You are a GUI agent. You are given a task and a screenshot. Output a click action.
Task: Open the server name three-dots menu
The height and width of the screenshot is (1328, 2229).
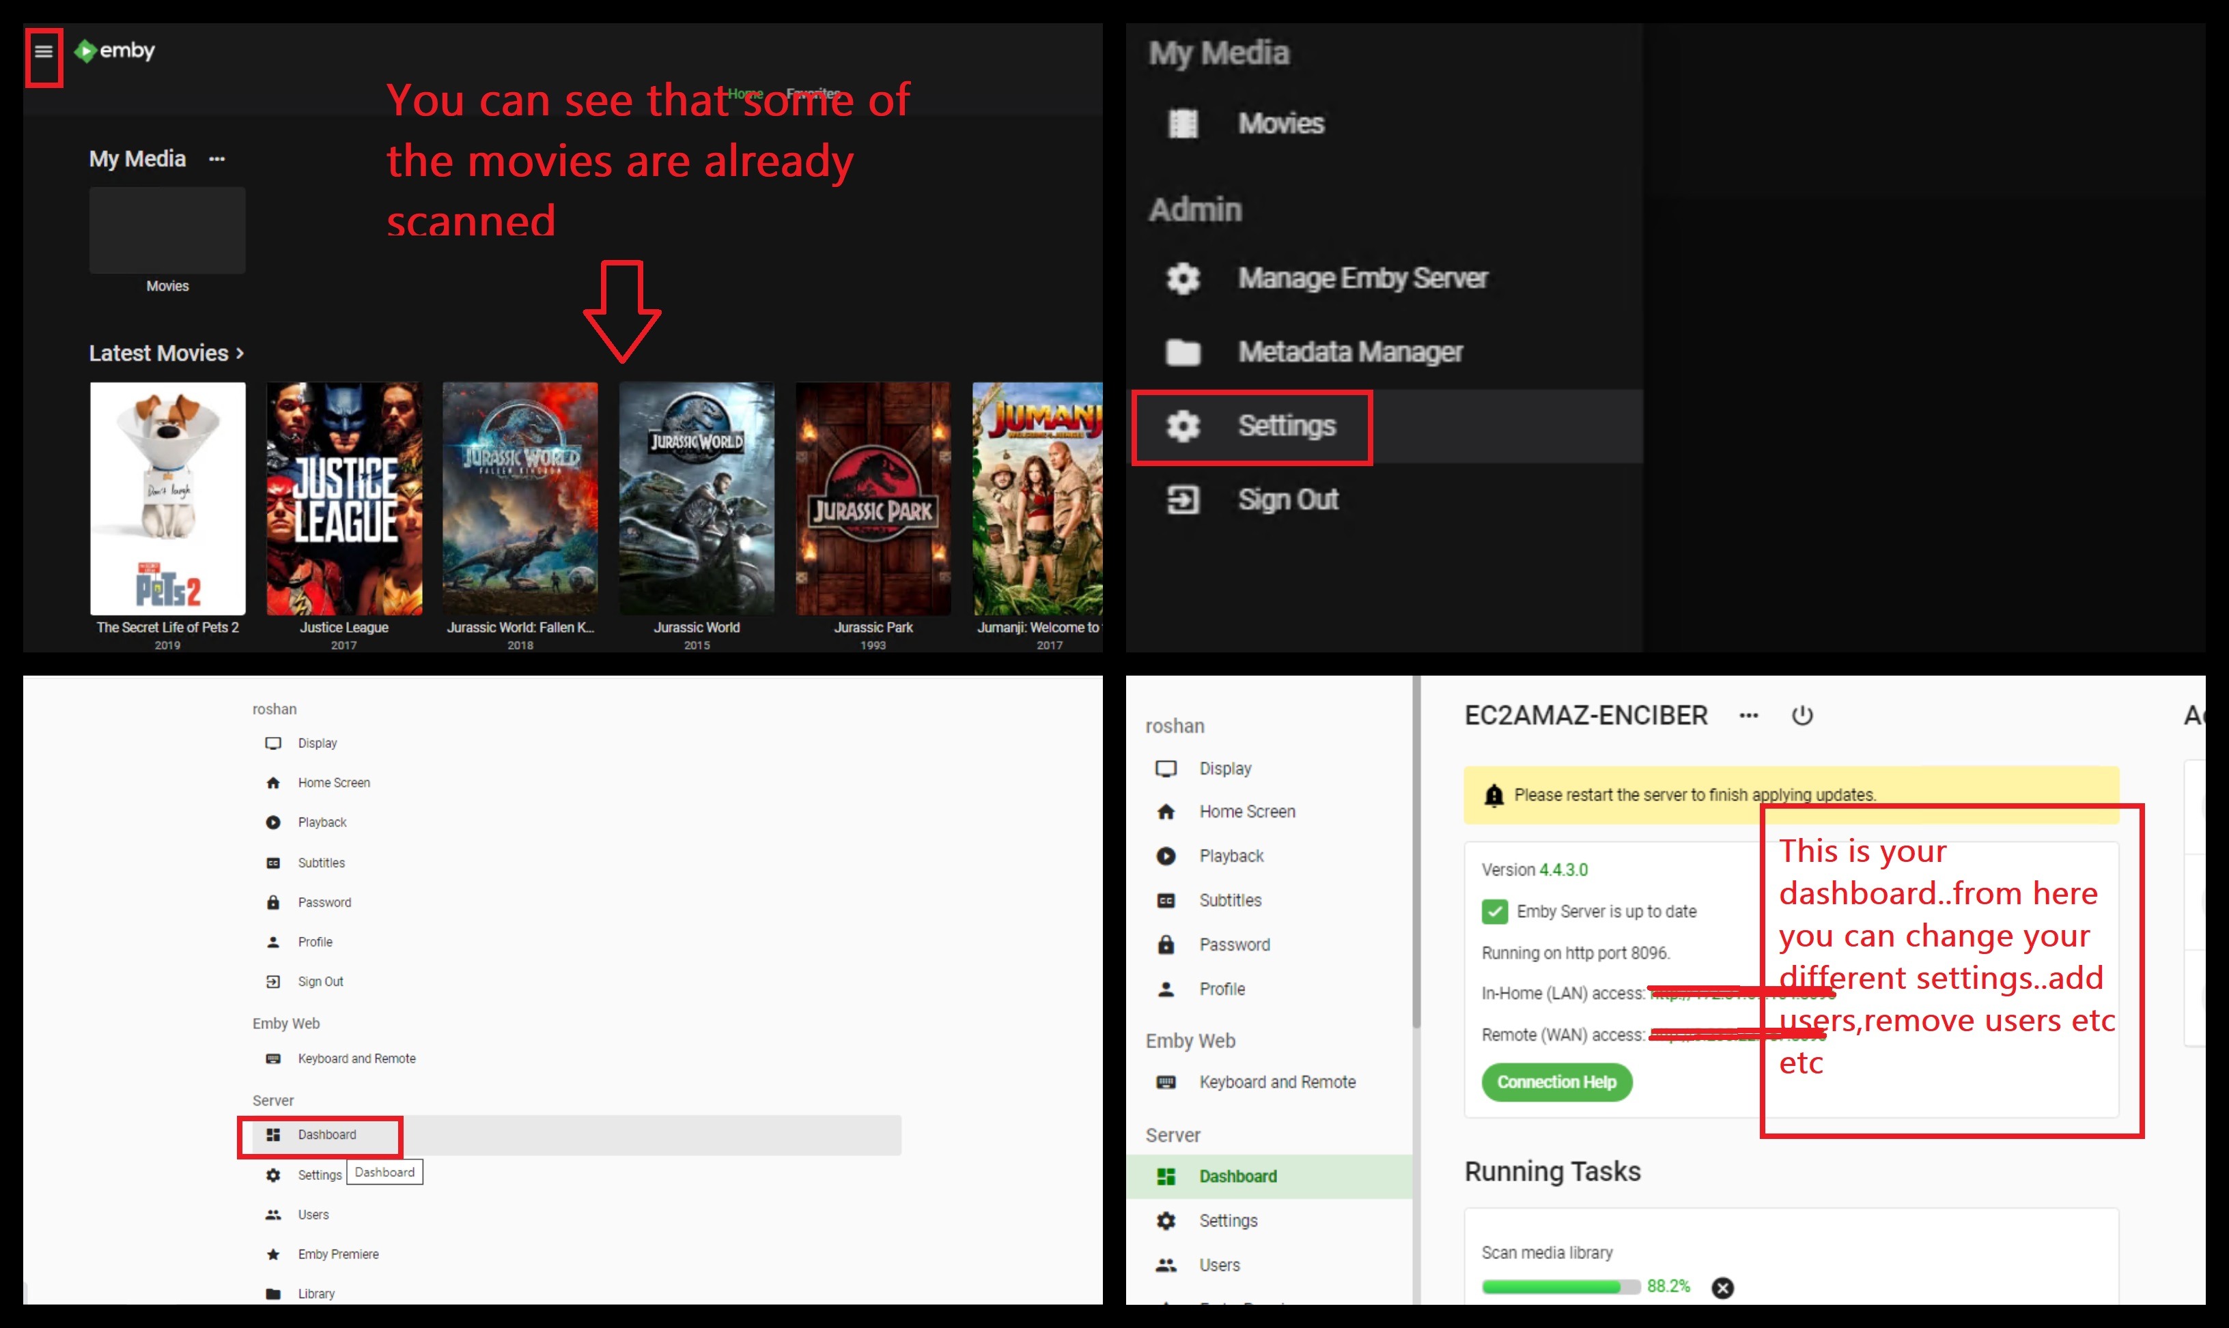coord(1748,716)
